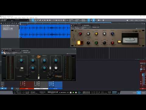Click the Stop button in transport
The width and height of the screenshot is (146, 110).
[71, 93]
